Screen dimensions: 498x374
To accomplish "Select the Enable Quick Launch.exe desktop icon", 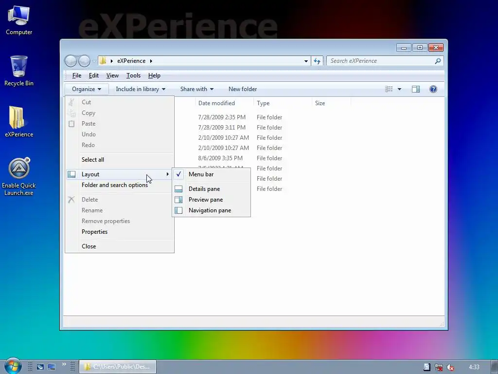I will (19, 176).
